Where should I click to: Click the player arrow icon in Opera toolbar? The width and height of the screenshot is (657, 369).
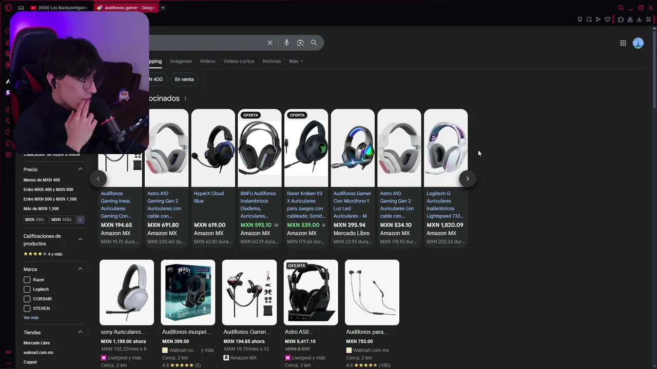tap(598, 19)
